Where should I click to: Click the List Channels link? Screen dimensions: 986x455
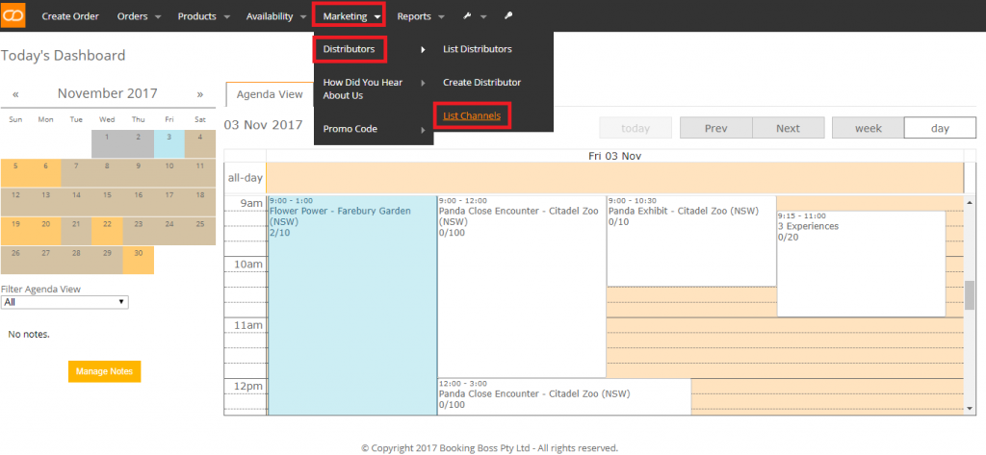click(x=472, y=115)
